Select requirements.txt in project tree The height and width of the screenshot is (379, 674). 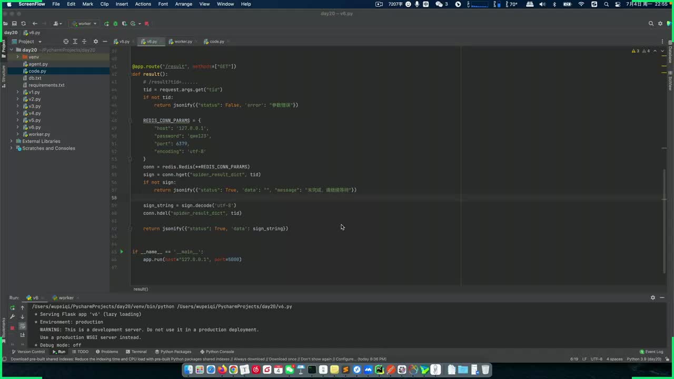tap(46, 85)
